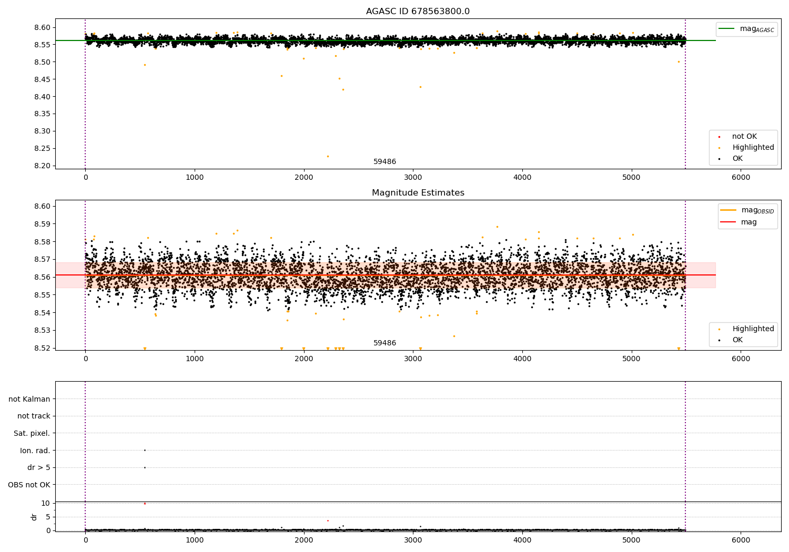789x552 pixels.
Task: Click the '8.59' y-axis tick label
Action: (43, 224)
